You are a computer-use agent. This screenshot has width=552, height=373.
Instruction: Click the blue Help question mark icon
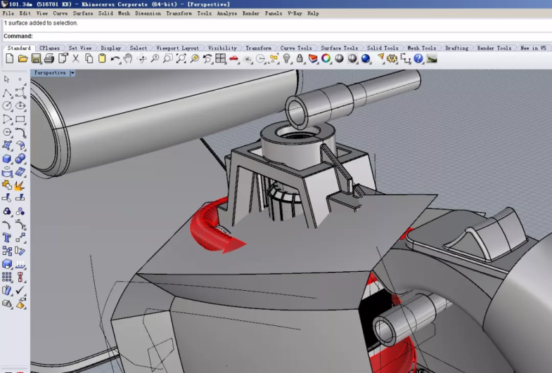[418, 58]
